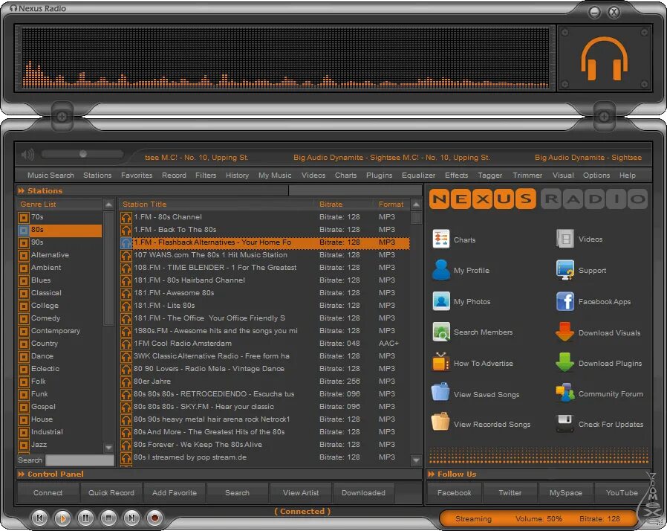This screenshot has height=531, width=667.
Task: Open the Music Search menu
Action: click(x=51, y=175)
